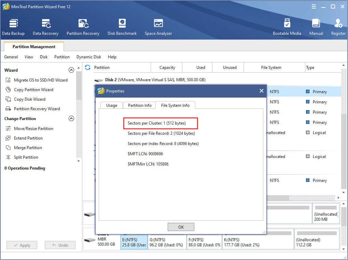Sort by the Unused column header
The image size is (348, 260).
(228, 67)
